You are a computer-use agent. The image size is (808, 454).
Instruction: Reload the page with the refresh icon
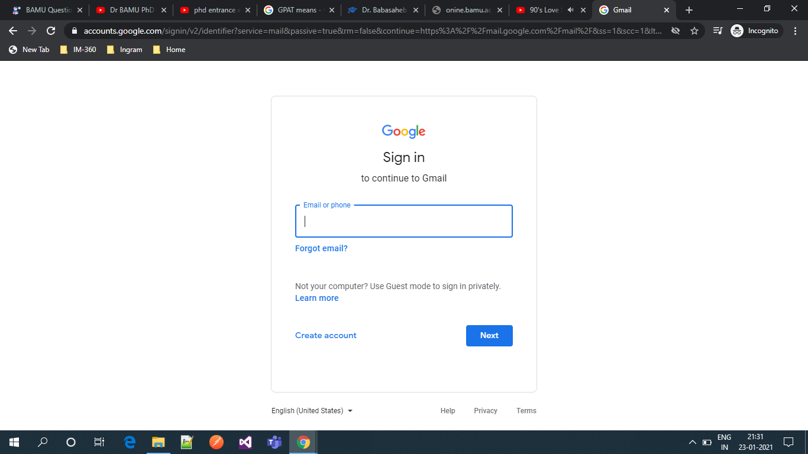(51, 31)
